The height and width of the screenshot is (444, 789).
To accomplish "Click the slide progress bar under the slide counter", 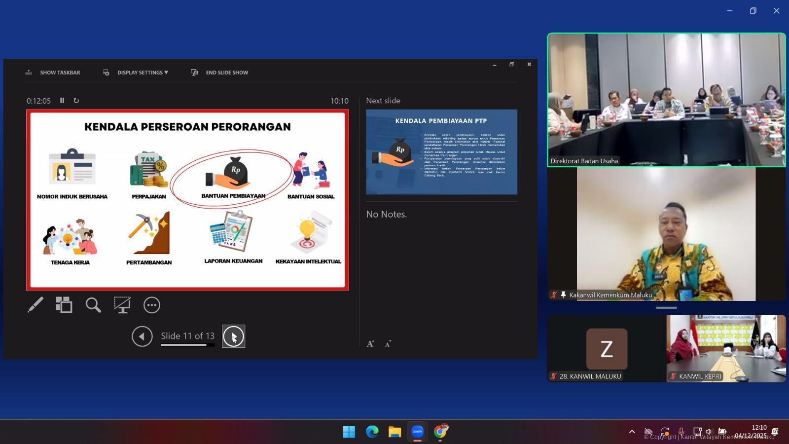I will (187, 345).
